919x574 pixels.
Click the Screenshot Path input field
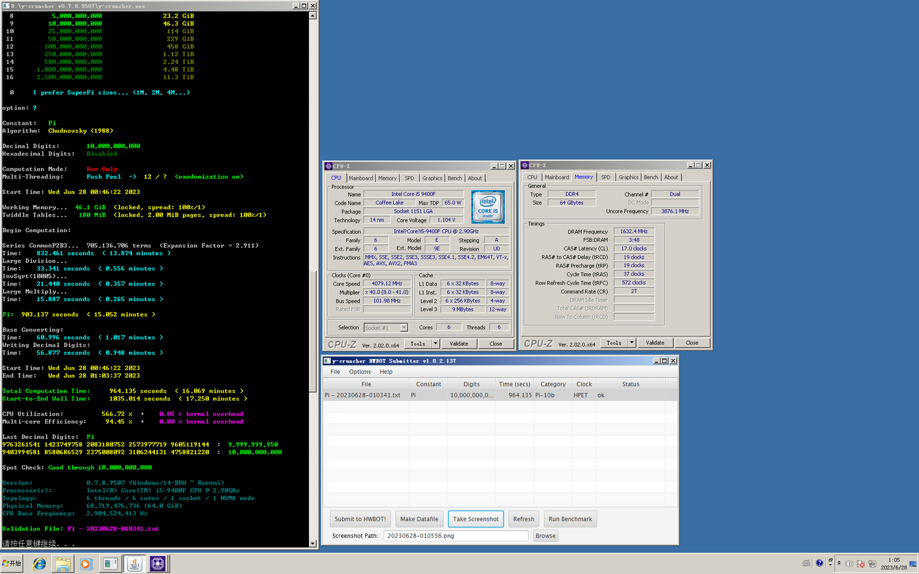click(456, 536)
